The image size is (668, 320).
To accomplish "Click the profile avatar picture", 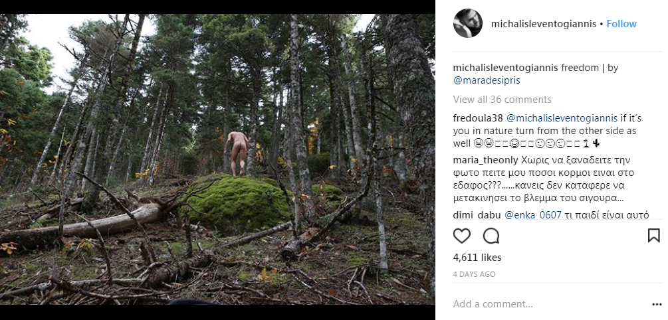I will tap(467, 24).
